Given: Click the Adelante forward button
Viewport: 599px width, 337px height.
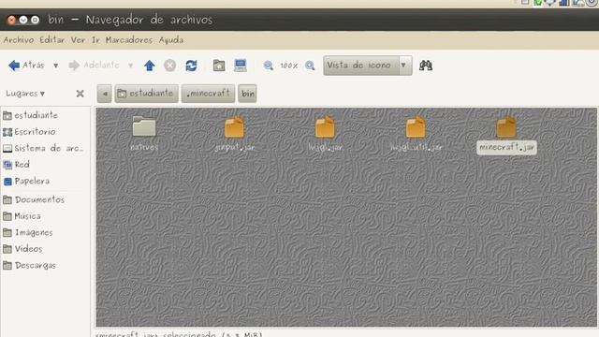Looking at the screenshot, I should pos(94,66).
